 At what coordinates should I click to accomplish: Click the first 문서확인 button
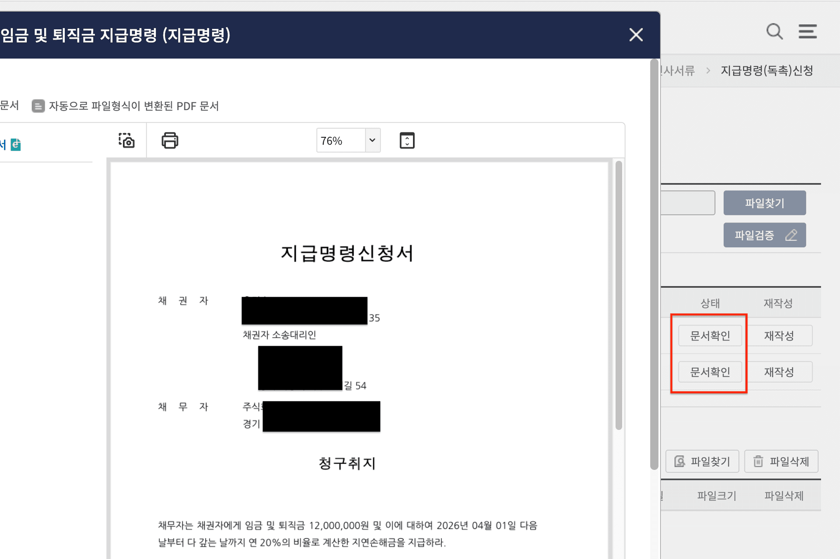pyautogui.click(x=710, y=335)
